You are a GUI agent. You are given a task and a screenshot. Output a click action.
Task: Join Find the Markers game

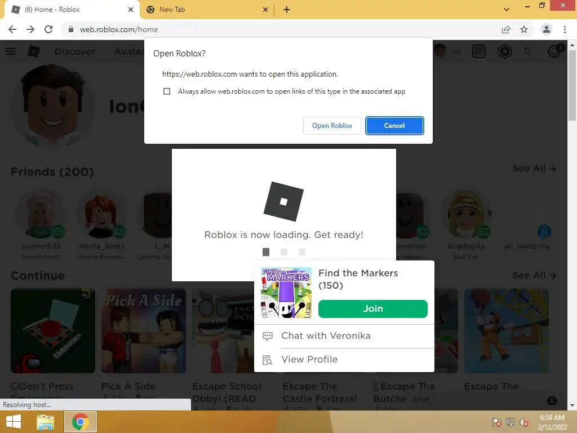tap(373, 308)
